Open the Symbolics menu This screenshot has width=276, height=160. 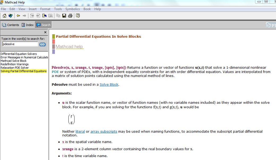tap(73, 9)
